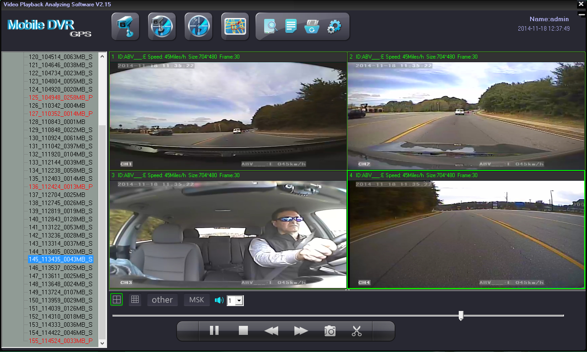Open the street map view icon
587x352 pixels.
click(235, 27)
